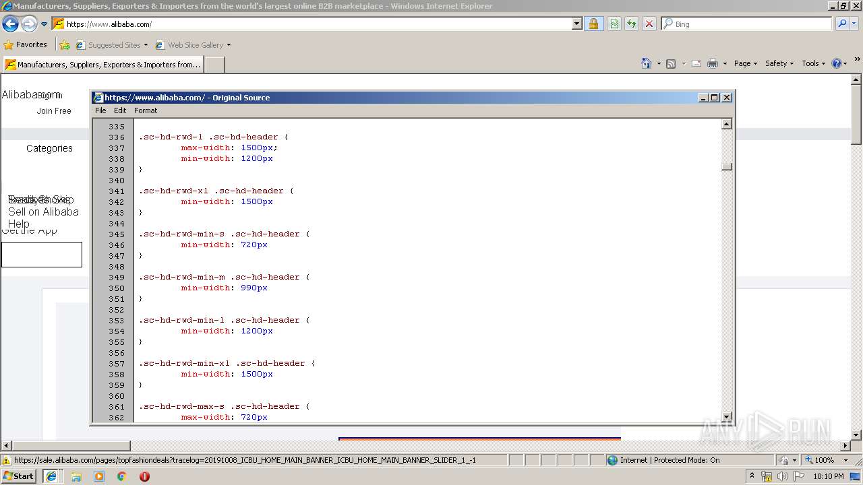Click the RSS Feeds icon
The width and height of the screenshot is (863, 485).
[671, 63]
